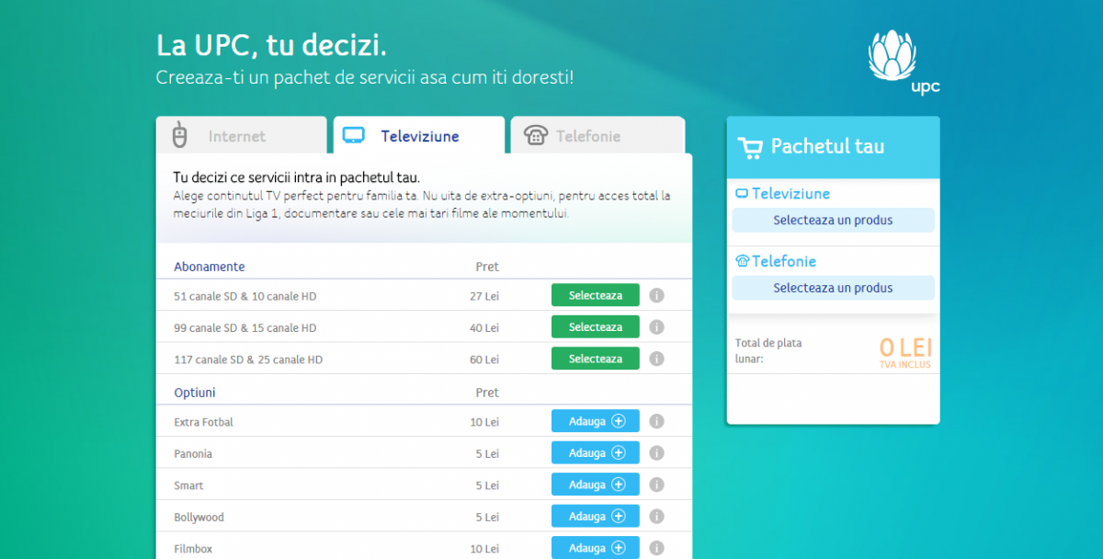
Task: Click the shopping cart icon in Pachetul tau
Action: click(750, 147)
